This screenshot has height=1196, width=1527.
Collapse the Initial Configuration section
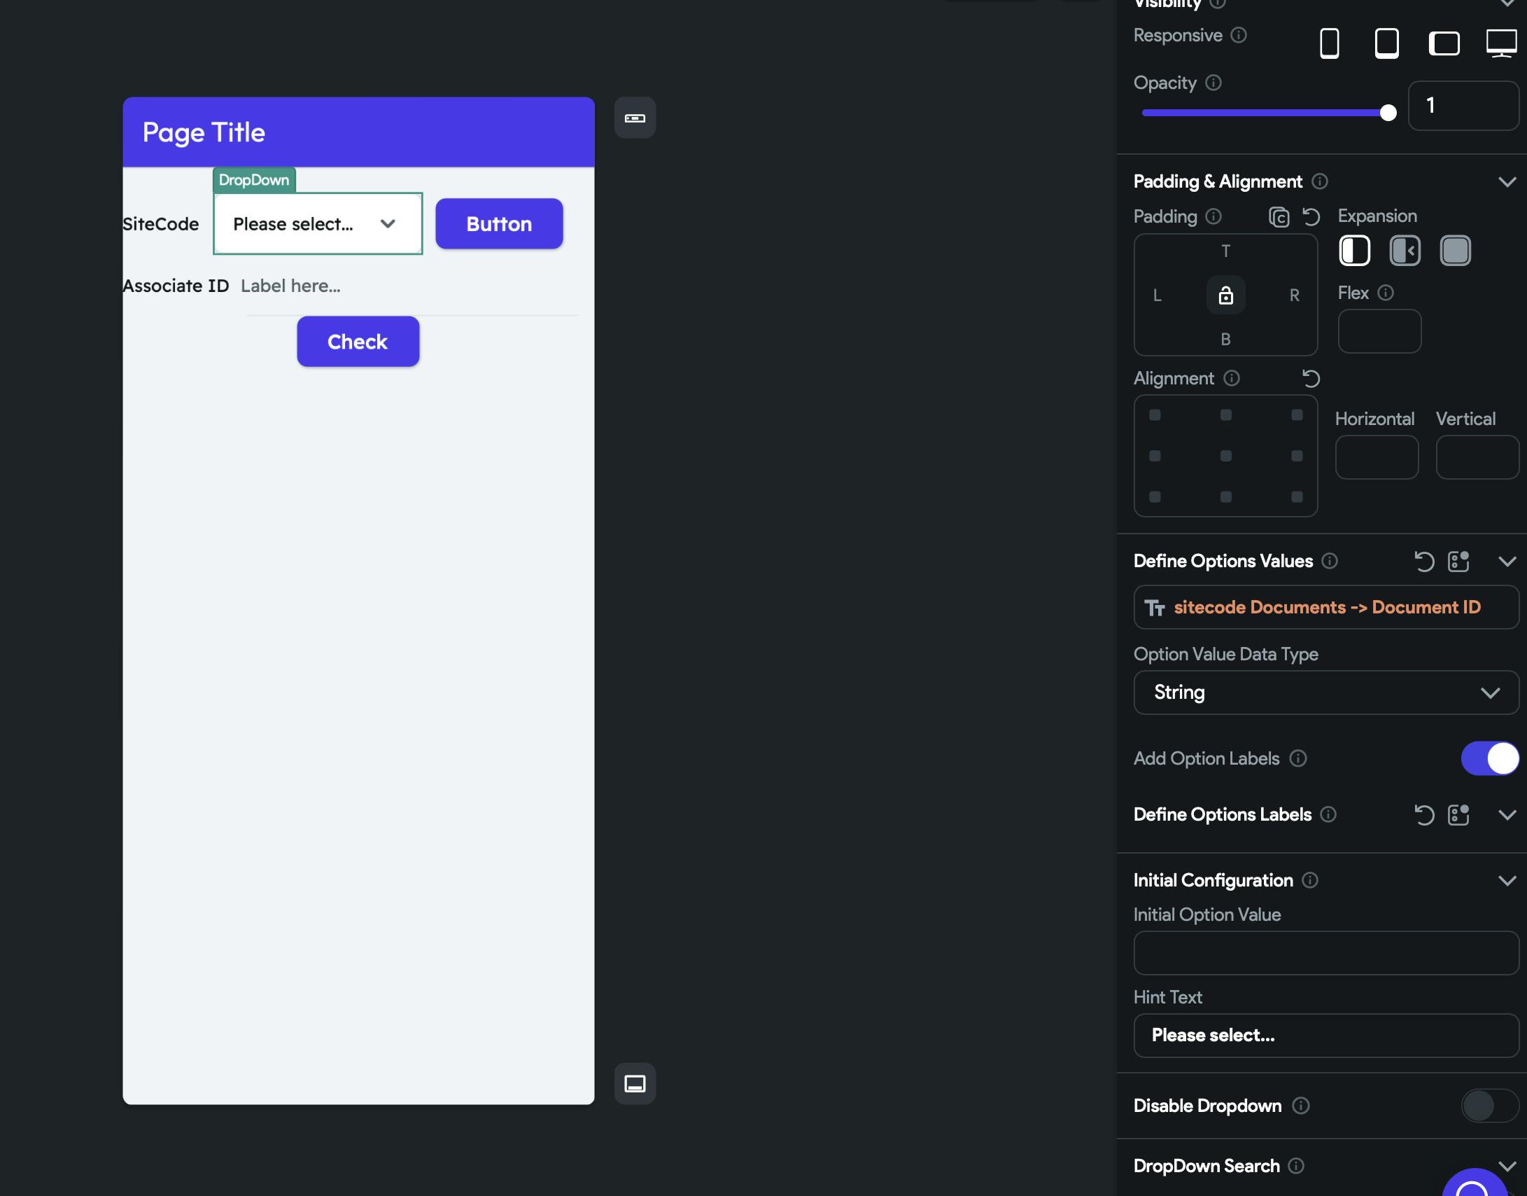[x=1507, y=881]
